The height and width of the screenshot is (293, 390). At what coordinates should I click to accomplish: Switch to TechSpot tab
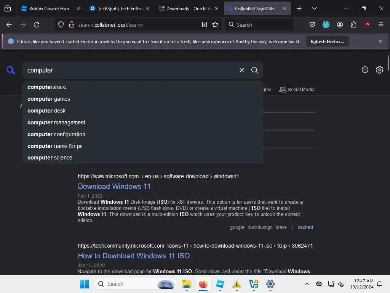coord(120,8)
